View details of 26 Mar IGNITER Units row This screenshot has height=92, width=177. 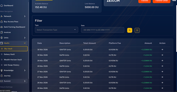(x=162, y=83)
